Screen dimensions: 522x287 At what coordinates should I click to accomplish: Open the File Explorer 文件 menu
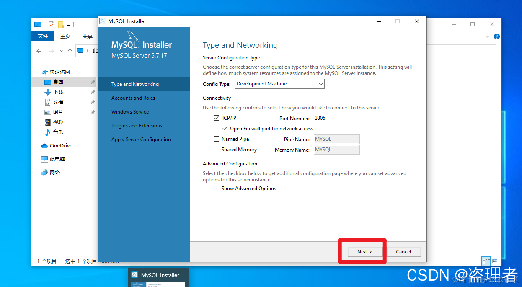(x=43, y=36)
